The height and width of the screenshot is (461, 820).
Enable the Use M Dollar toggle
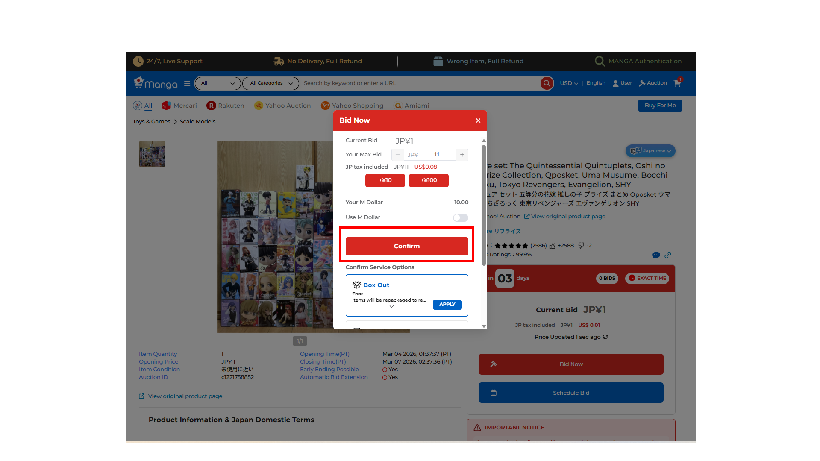point(460,218)
